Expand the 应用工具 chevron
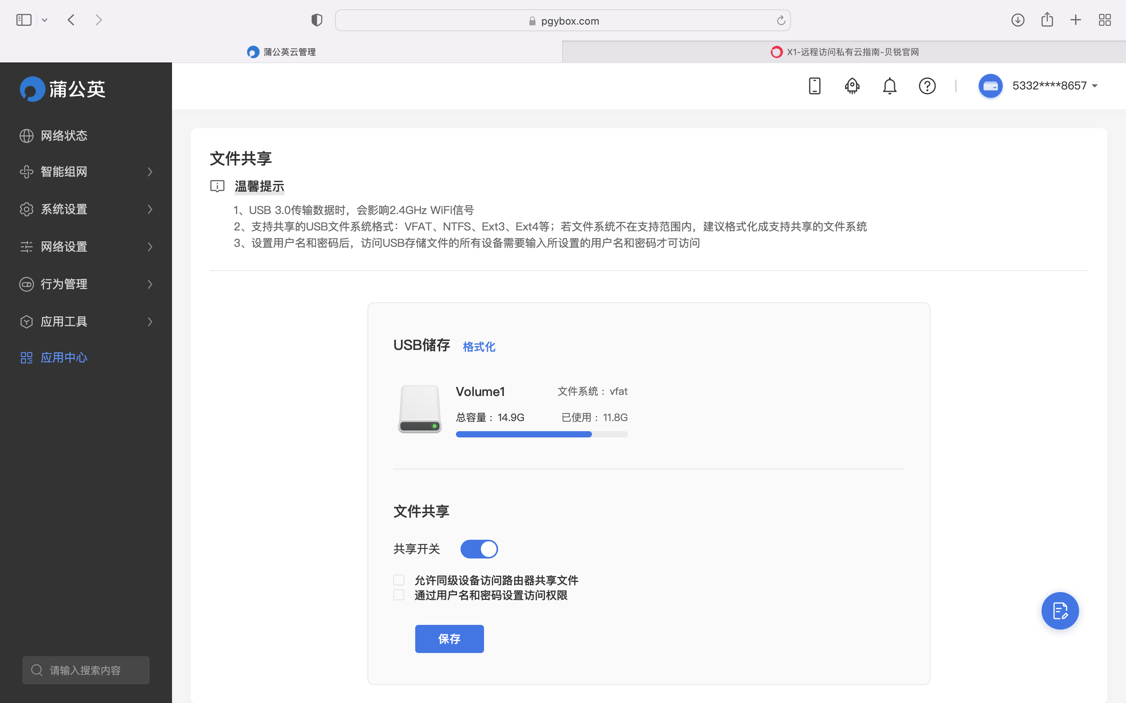Image resolution: width=1126 pixels, height=703 pixels. click(x=150, y=321)
